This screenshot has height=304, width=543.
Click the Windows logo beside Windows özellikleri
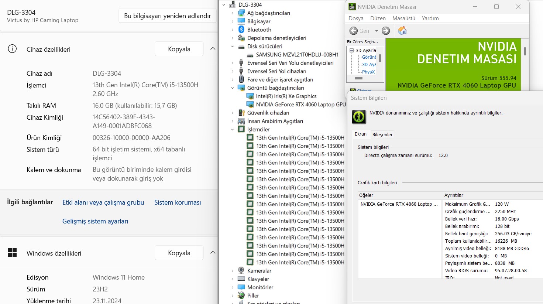point(12,253)
